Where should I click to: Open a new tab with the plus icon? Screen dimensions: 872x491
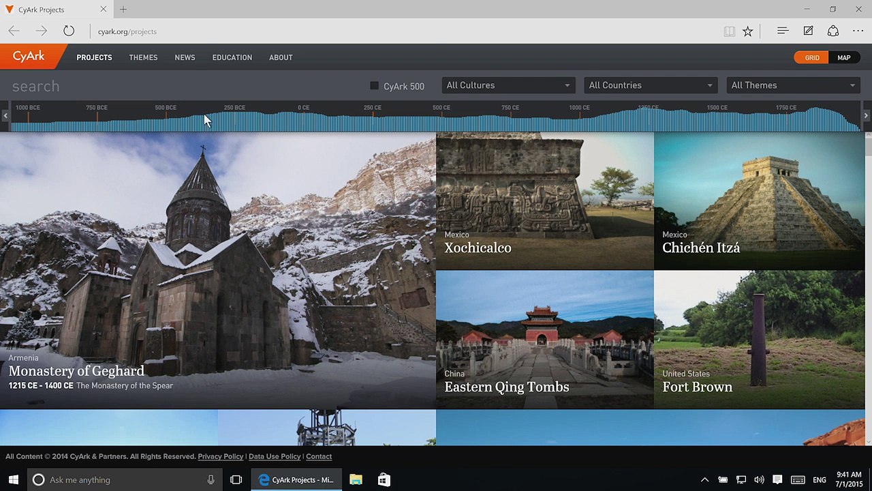click(x=123, y=10)
